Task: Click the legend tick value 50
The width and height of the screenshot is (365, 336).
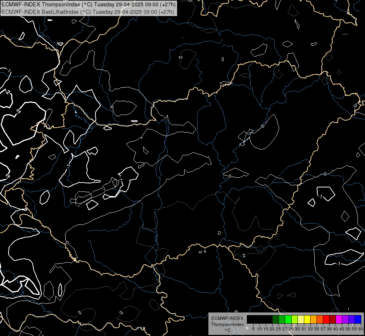Action: [348, 329]
